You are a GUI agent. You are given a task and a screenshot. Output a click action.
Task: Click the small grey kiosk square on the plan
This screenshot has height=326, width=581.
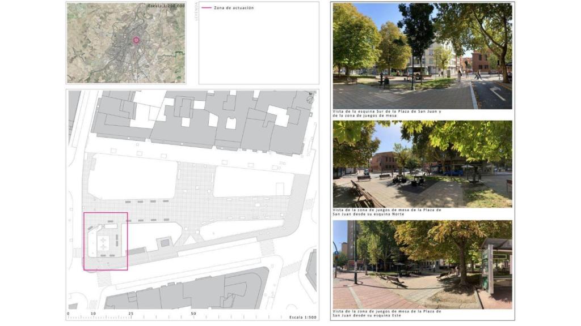(x=165, y=243)
